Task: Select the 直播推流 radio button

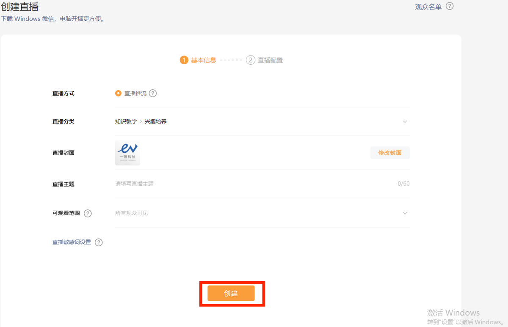Action: pos(118,93)
